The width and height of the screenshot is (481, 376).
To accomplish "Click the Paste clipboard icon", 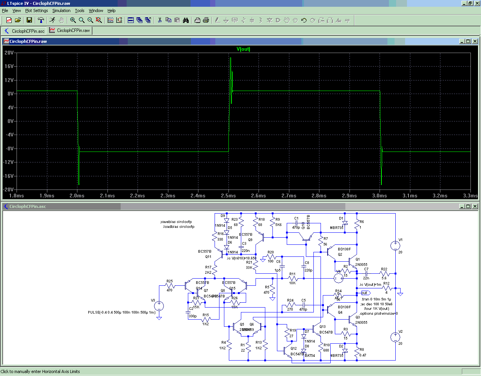I will click(x=177, y=20).
